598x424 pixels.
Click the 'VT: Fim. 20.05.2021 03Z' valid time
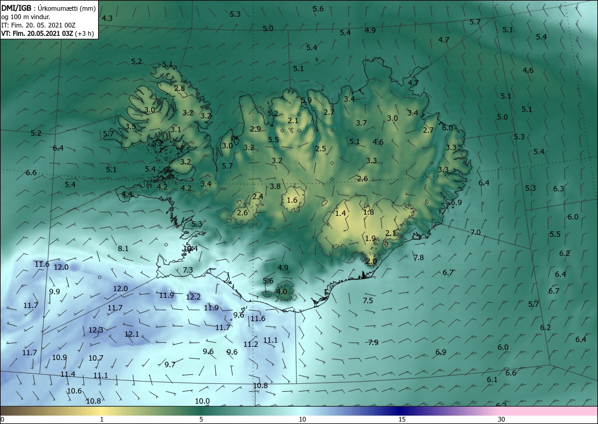tap(37, 33)
